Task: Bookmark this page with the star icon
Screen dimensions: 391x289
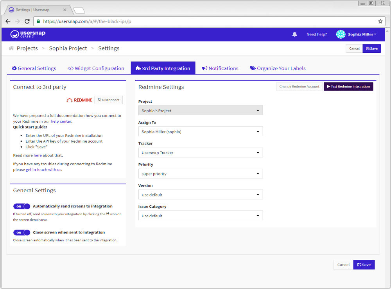Action: click(380, 21)
